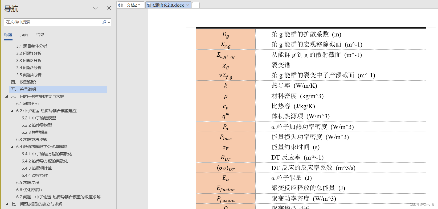
Task: Switch to the 标题 tab
Action: click(x=8, y=35)
